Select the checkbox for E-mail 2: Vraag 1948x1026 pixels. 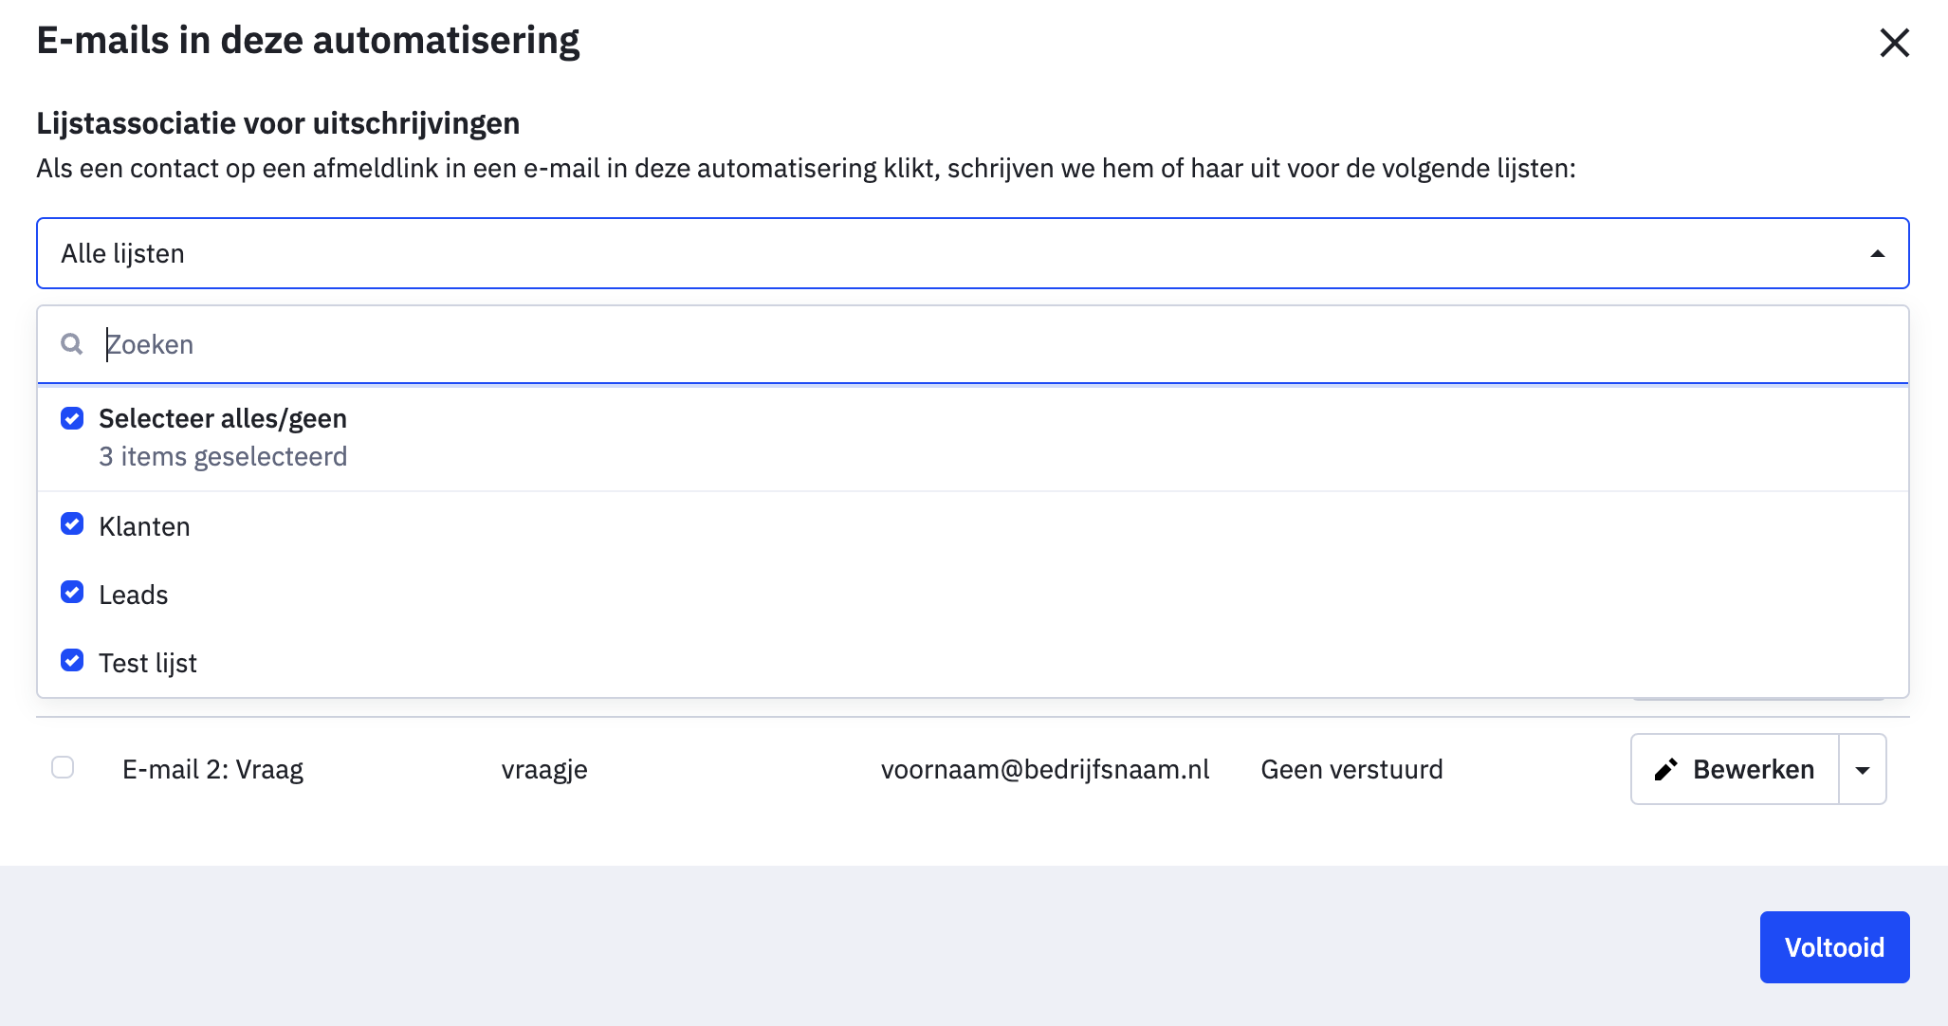click(63, 767)
